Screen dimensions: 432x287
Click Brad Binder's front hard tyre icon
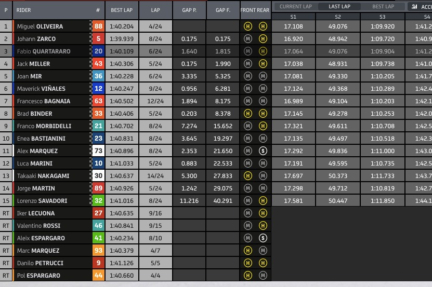(x=247, y=114)
